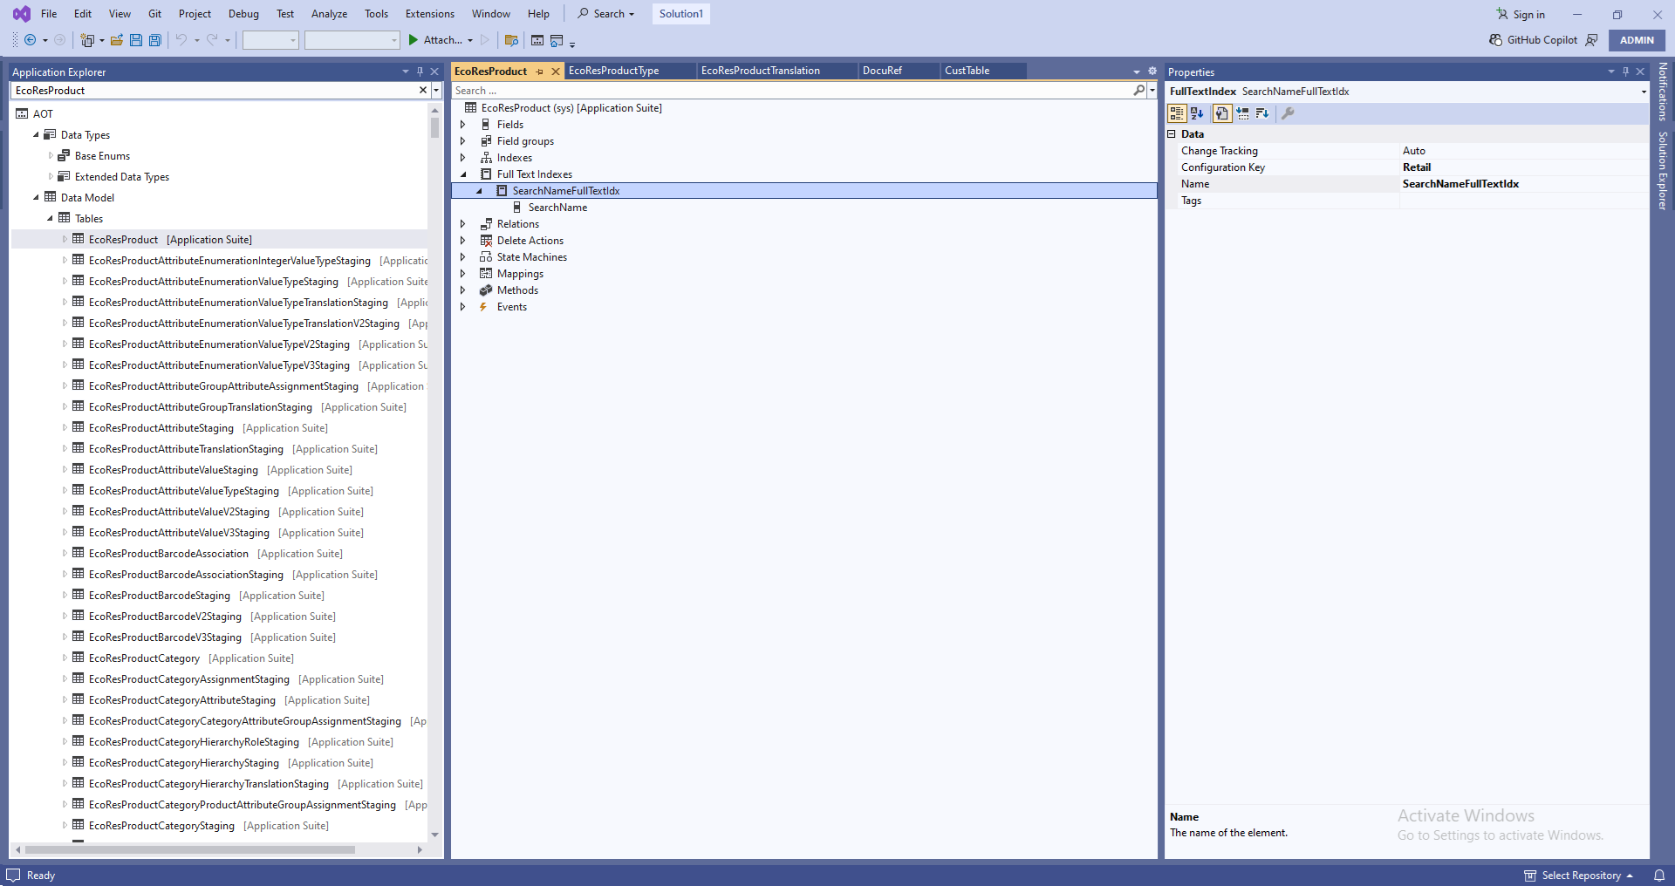Screen dimensions: 1675x886
Task: Click the Notifications bell in the status bar
Action: tap(1659, 876)
